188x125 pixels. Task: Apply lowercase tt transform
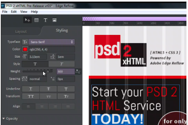[x=49, y=96]
